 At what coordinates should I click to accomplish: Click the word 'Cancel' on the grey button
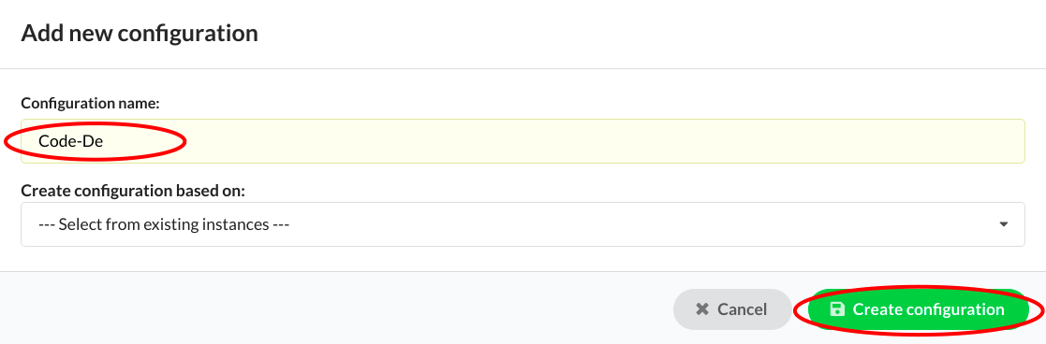click(x=742, y=309)
